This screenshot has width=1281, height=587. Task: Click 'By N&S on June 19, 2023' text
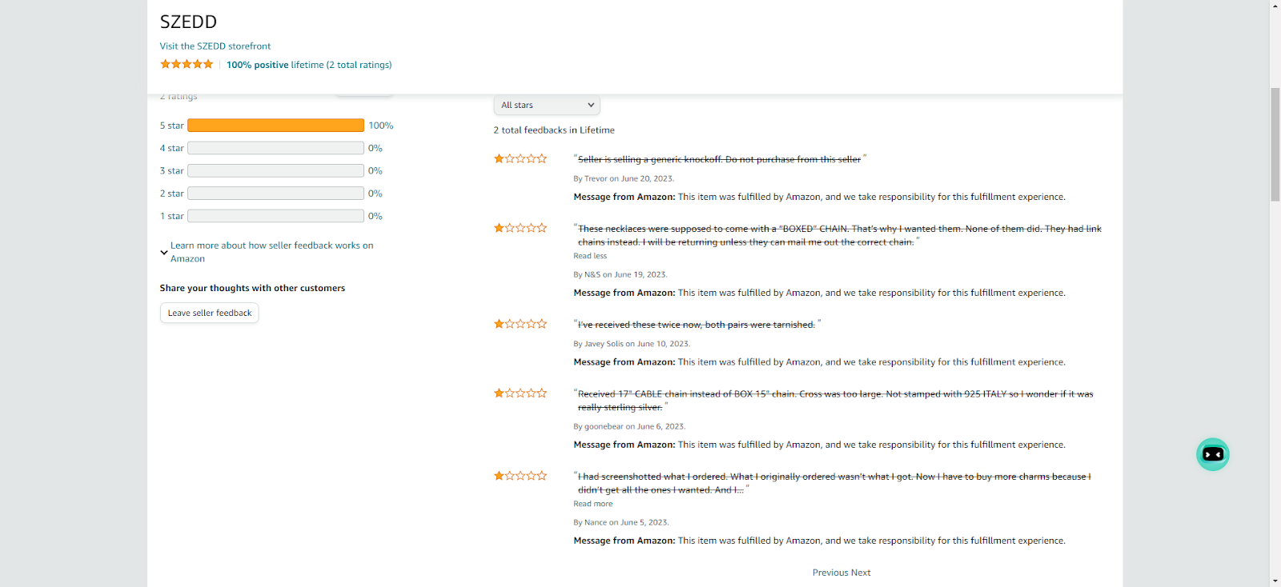(620, 274)
